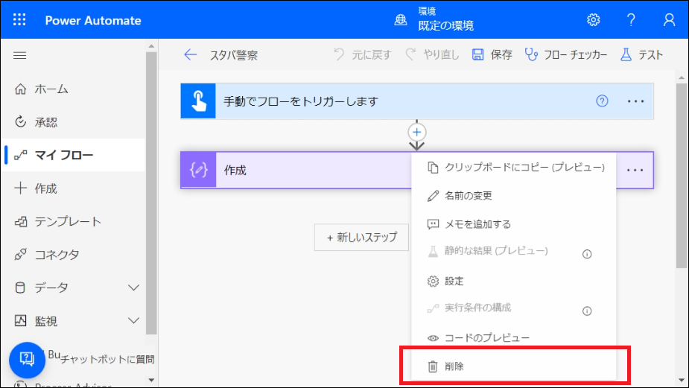Open the chatbot bubble icon
689x388 pixels.
28,360
